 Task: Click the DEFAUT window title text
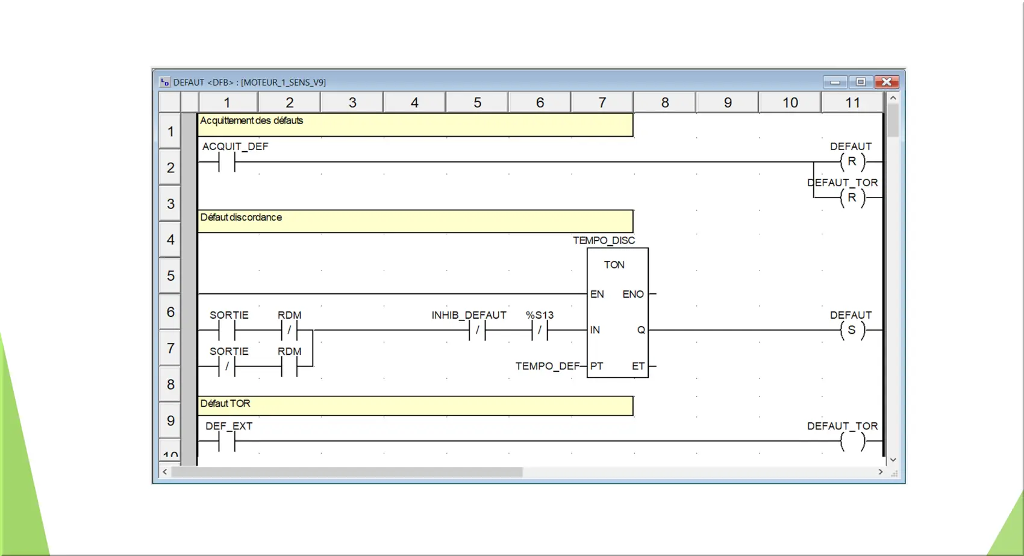(249, 83)
